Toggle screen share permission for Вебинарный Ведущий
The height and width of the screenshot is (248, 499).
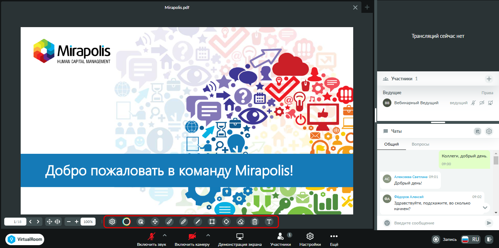[490, 103]
